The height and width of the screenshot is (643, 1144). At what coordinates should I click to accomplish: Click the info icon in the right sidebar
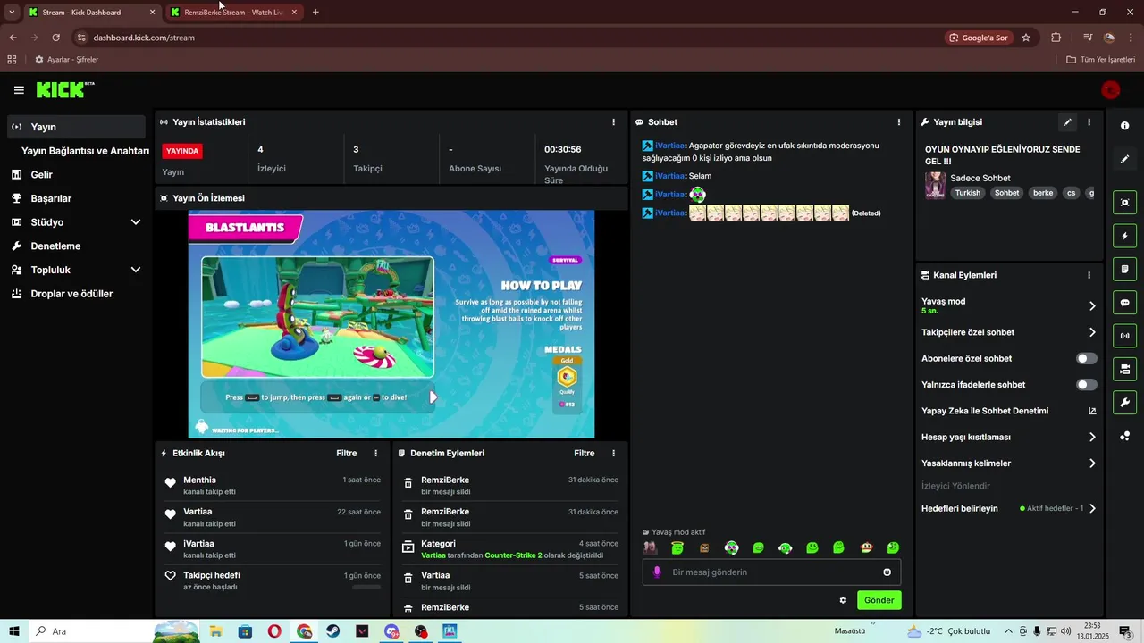click(1125, 126)
